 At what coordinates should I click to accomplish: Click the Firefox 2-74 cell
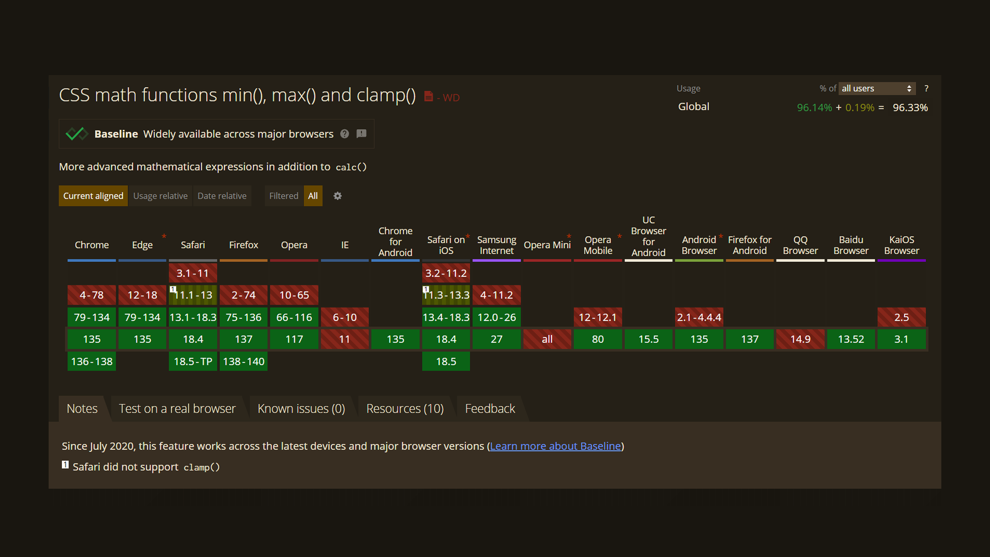coord(243,295)
